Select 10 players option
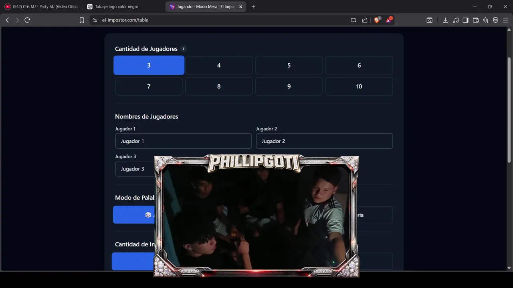Screen dimensions: 513x288 point(359,86)
